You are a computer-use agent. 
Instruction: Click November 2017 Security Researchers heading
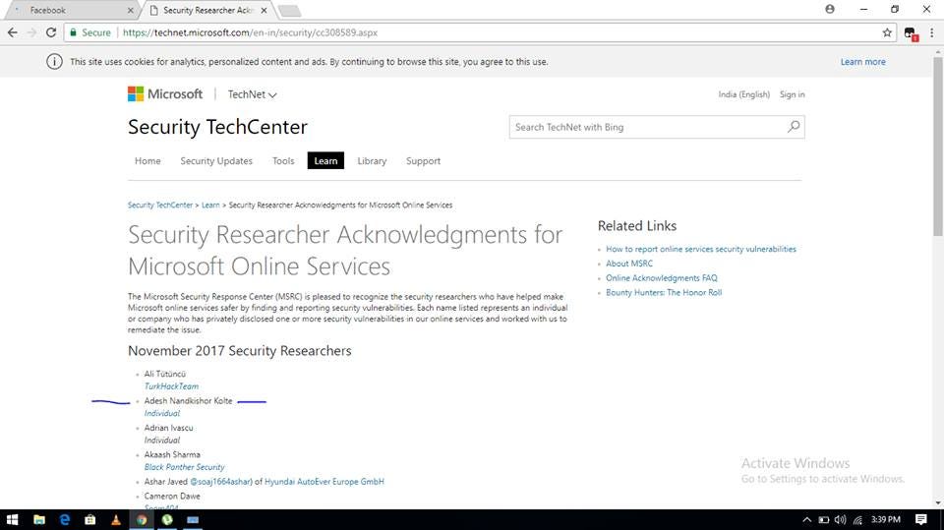(x=240, y=350)
